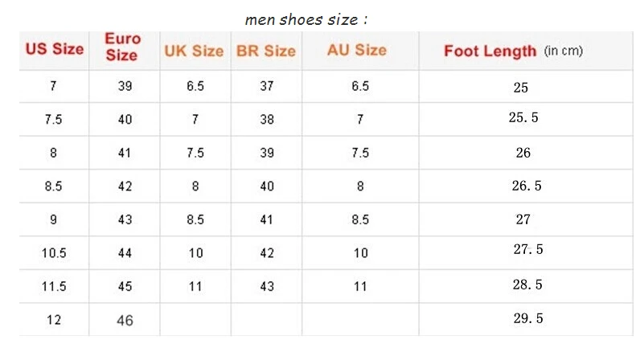
Task: Click foot length 26.5 cell
Action: 527,186
